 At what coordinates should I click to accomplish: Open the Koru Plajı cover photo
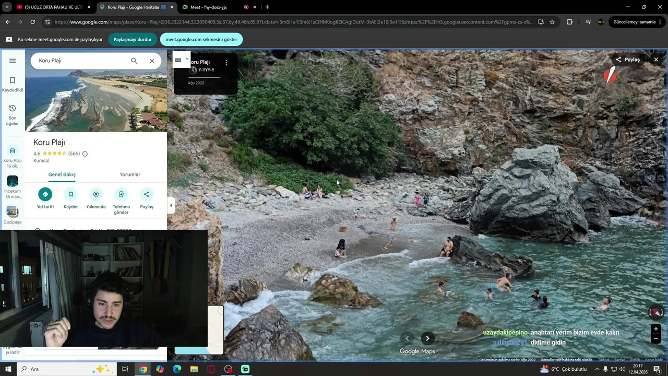click(96, 101)
